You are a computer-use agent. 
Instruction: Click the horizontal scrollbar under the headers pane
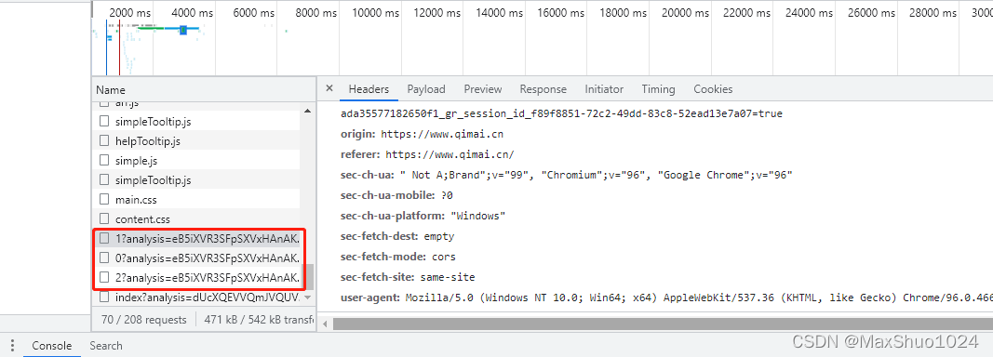point(662,324)
